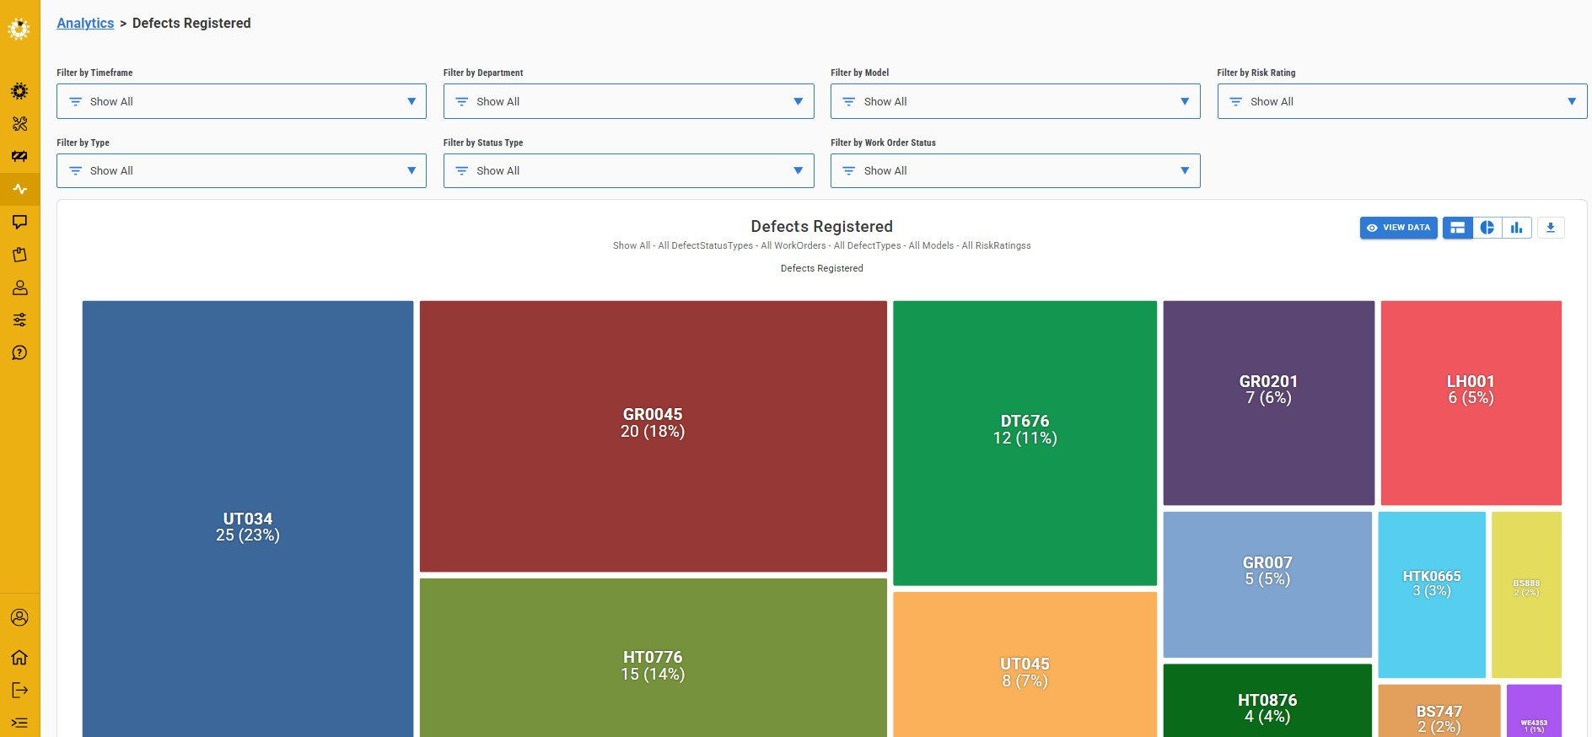Viewport: 1592px width, 737px height.
Task: Expand the Filter by Timeframe dropdown
Action: coord(241,101)
